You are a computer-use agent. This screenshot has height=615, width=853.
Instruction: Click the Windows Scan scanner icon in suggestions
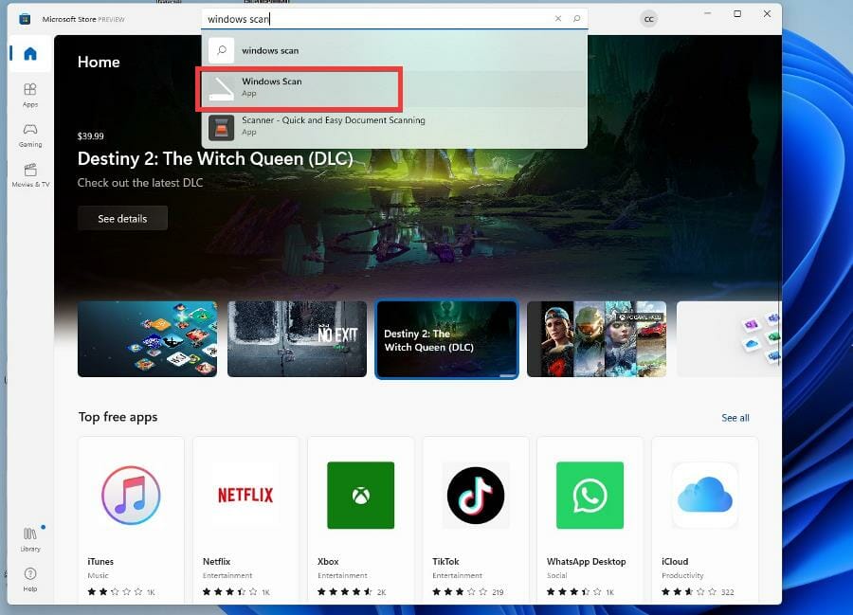coord(222,88)
